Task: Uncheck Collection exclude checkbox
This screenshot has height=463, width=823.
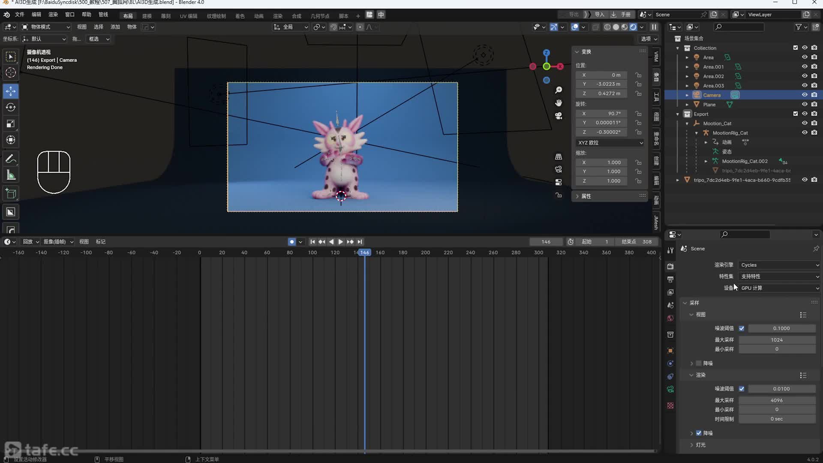Action: 796,48
